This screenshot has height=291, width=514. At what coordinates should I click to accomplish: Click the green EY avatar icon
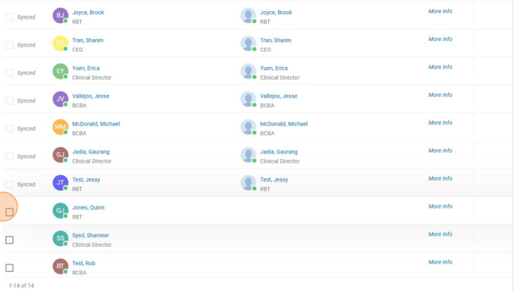click(61, 72)
